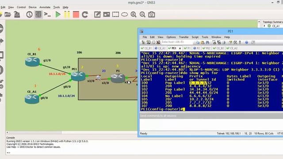Zoom in on the topology
This screenshot has width=283, height=159.
tap(134, 15)
